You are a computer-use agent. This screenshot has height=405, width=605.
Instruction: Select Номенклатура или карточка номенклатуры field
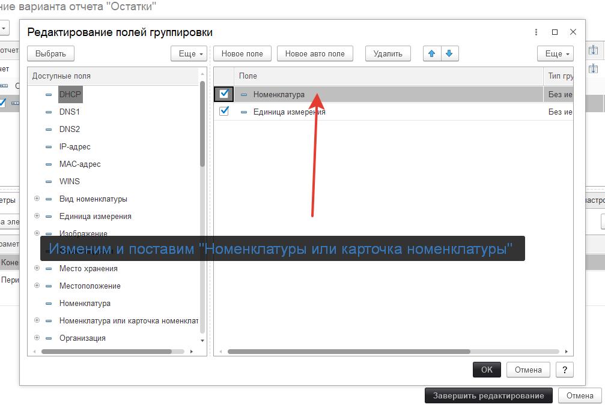click(128, 321)
